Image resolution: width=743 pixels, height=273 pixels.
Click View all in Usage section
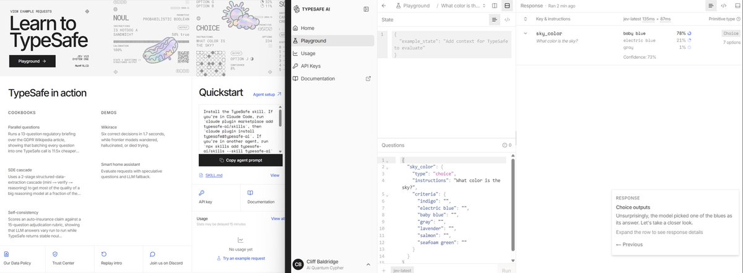click(x=277, y=219)
